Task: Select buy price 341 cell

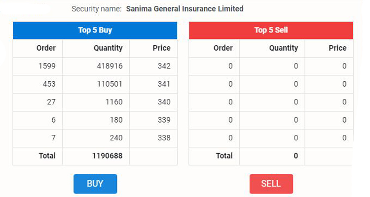Action: pyautogui.click(x=164, y=84)
